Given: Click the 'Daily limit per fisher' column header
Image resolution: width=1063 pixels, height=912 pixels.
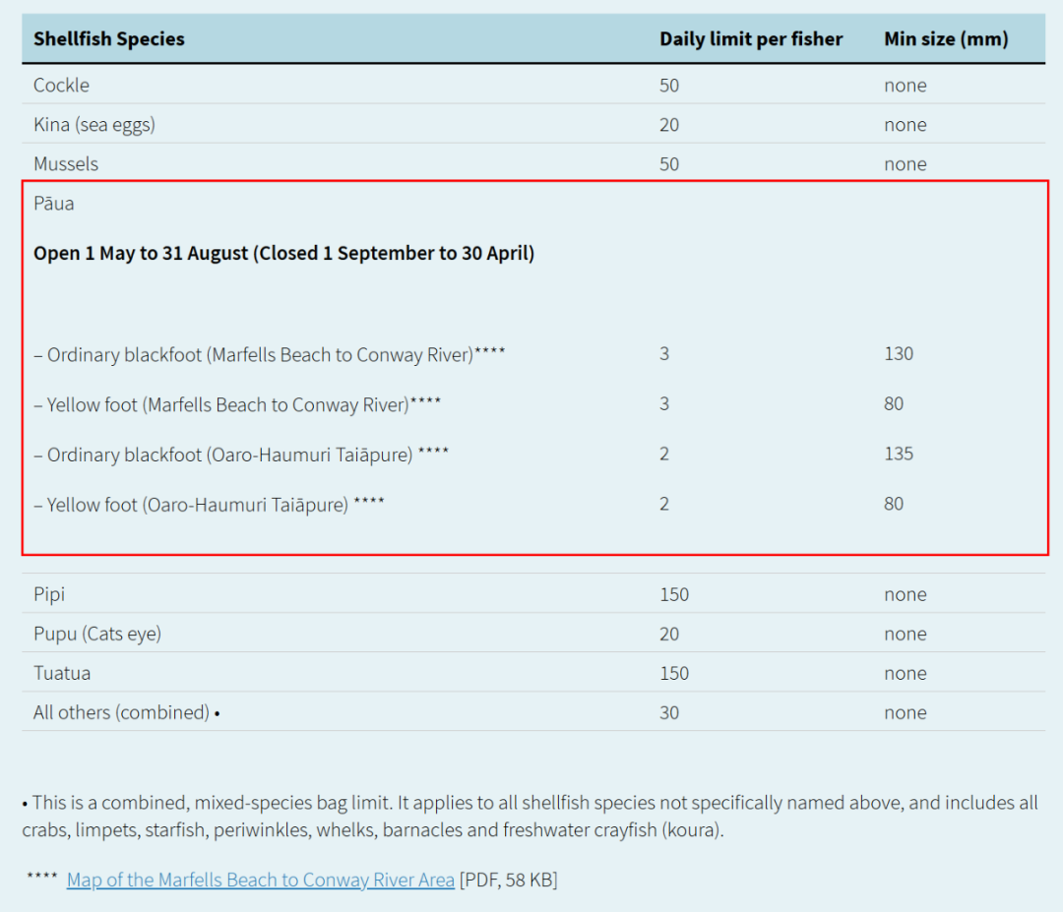Looking at the screenshot, I should pyautogui.click(x=751, y=38).
